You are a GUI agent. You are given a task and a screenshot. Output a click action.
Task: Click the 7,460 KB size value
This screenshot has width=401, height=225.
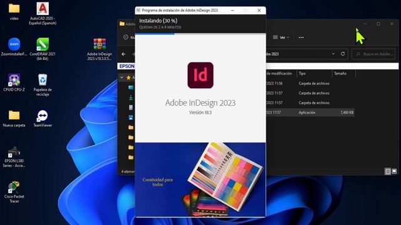347,112
